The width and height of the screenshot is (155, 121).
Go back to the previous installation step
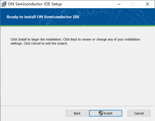point(77,113)
